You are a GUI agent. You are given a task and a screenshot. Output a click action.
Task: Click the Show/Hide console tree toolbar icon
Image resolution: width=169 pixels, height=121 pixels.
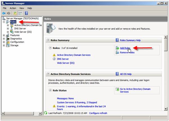pos(20,13)
